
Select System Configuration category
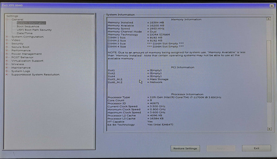tap(27, 37)
